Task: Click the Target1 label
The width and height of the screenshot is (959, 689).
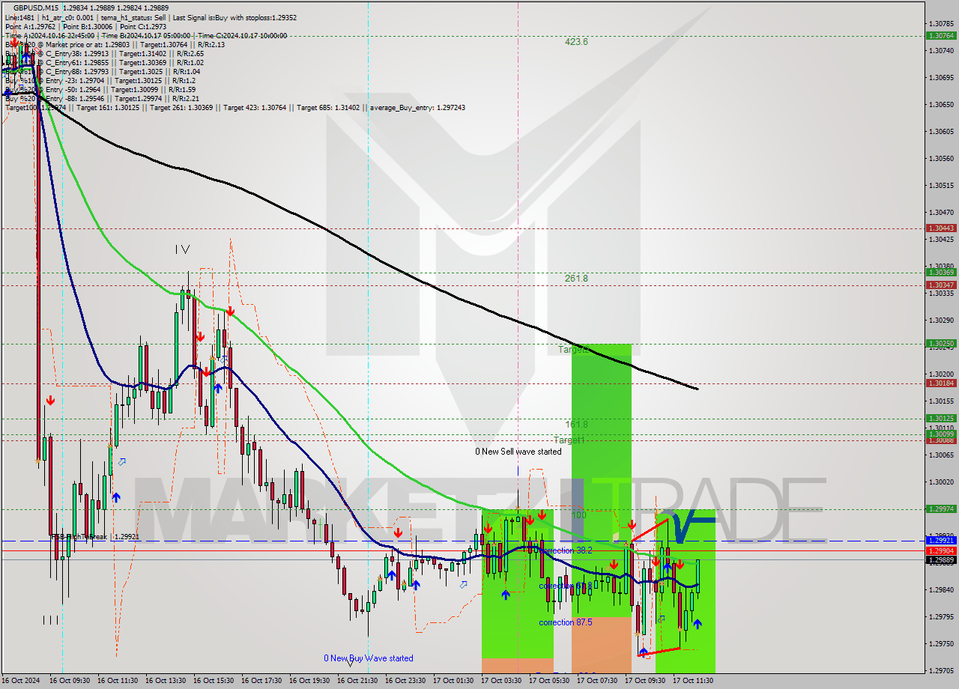Action: [569, 440]
